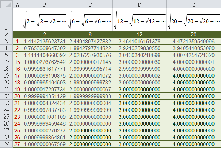This screenshot has width=221, height=148.
Task: Select header cell with value 20
Action: click(194, 34)
